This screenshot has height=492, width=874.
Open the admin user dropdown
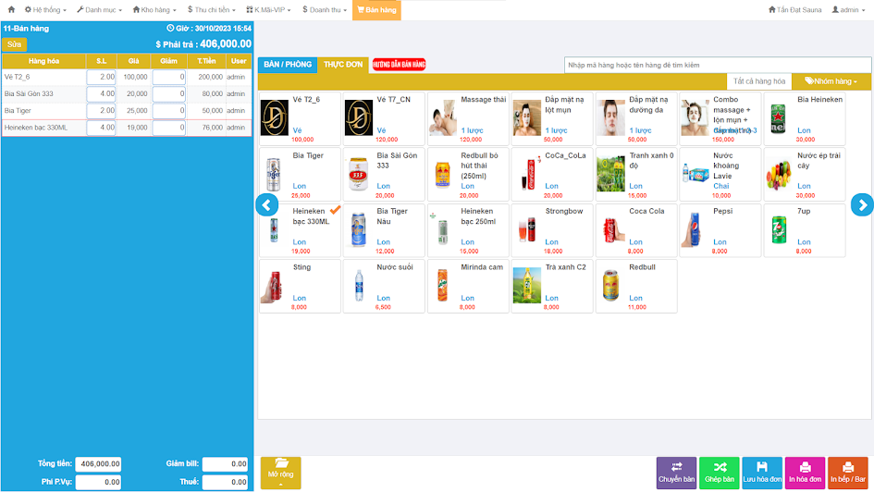click(x=848, y=9)
